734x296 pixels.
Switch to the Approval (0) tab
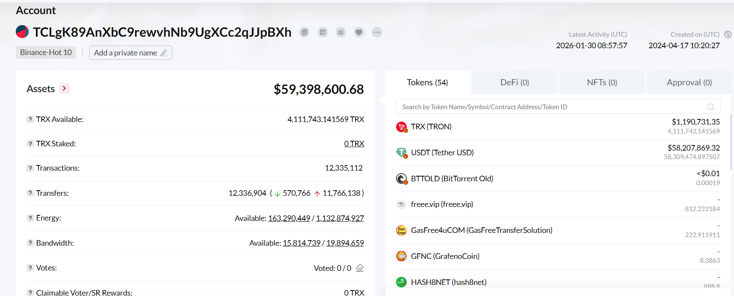click(x=689, y=82)
